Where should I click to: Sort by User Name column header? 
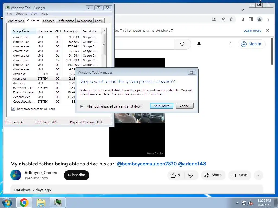pyautogui.click(x=45, y=31)
